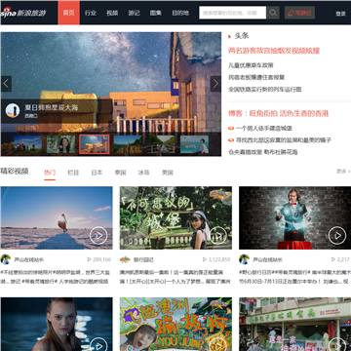The width and height of the screenshot is (351, 351).
Task: Open the 澳洲蹦极 YOU JUMP video thumbnail
Action: (175, 324)
